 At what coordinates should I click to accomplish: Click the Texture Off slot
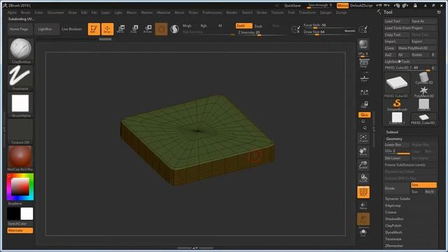[x=20, y=132]
